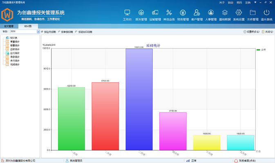Open the 人事管理 icon
The image size is (275, 163).
tap(211, 13)
